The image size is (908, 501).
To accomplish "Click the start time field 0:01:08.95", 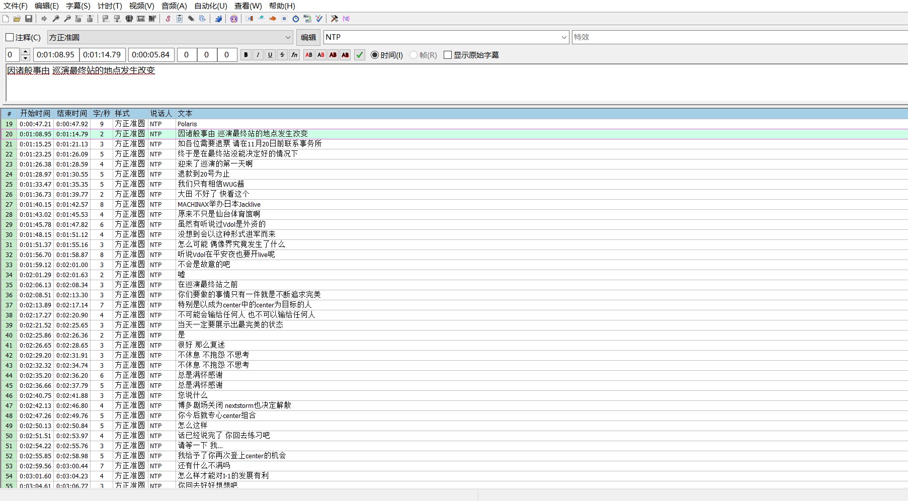I will 56,55.
